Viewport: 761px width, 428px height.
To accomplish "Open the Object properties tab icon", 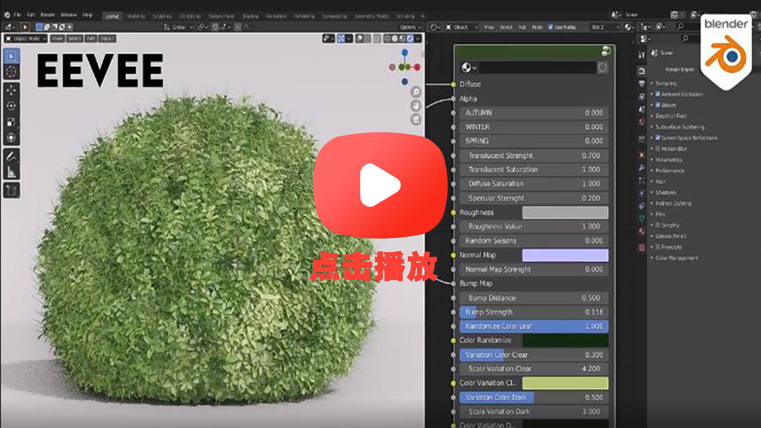I will 642,155.
